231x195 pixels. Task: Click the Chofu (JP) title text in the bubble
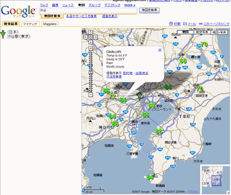[113, 52]
